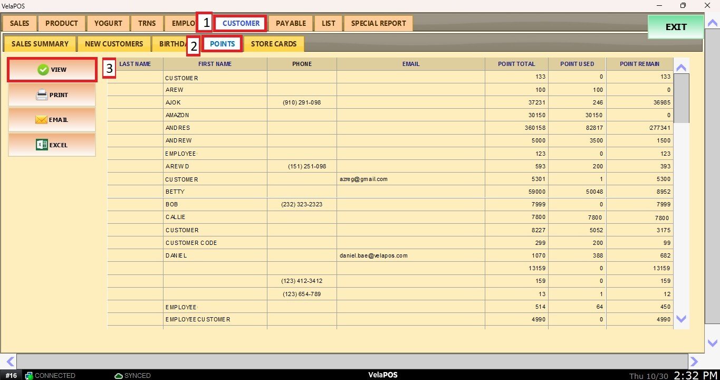The image size is (720, 380).
Task: Switch to the Product tab
Action: click(x=62, y=23)
